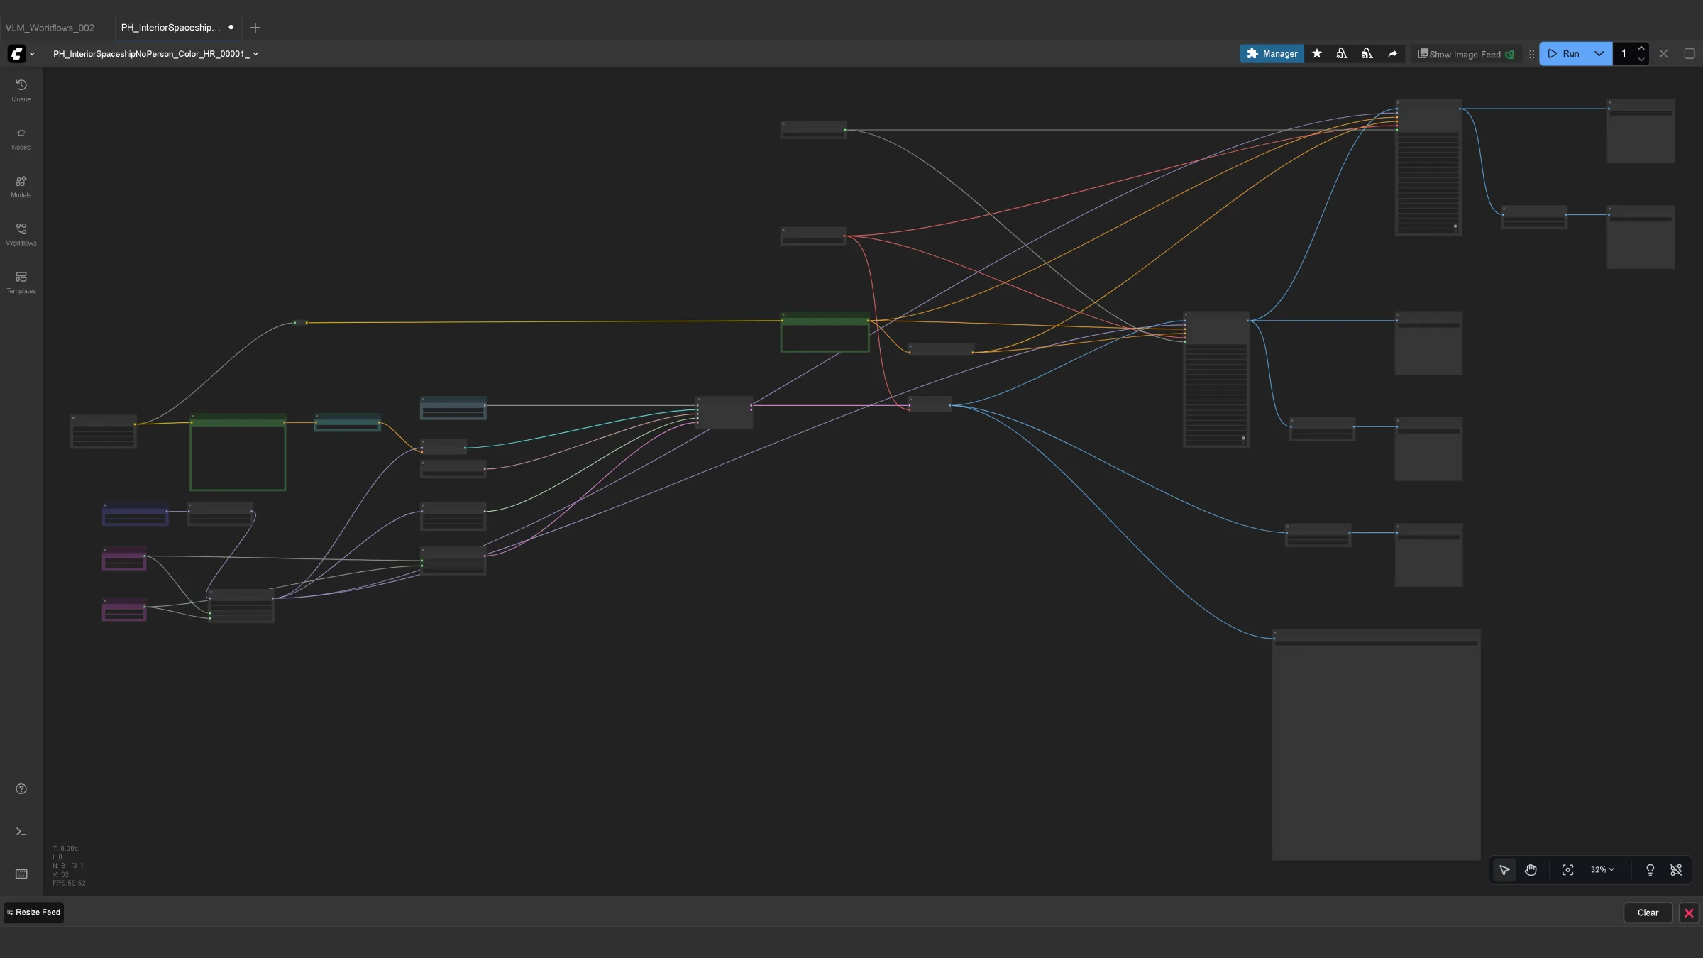
Task: Toggle the bottom console panel icon
Action: [x=21, y=832]
